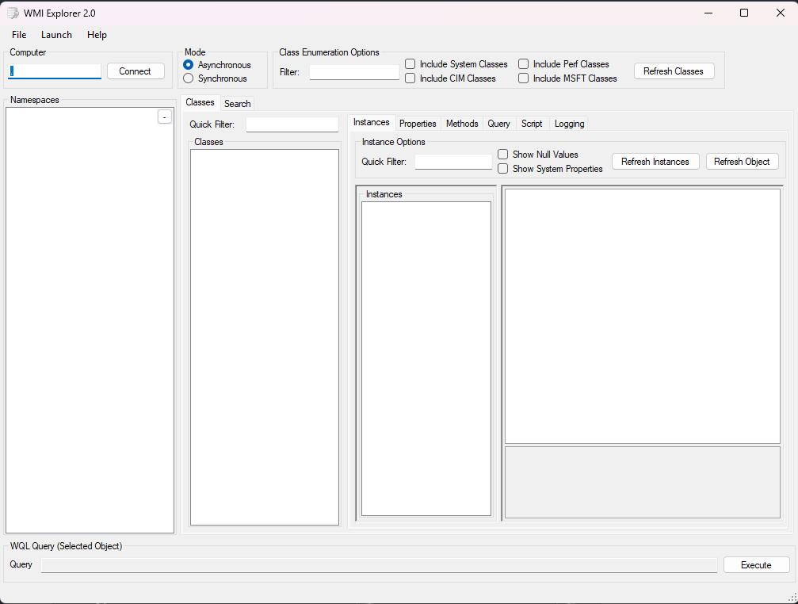The image size is (798, 604).
Task: Click the Refresh Classes button
Action: tap(673, 71)
